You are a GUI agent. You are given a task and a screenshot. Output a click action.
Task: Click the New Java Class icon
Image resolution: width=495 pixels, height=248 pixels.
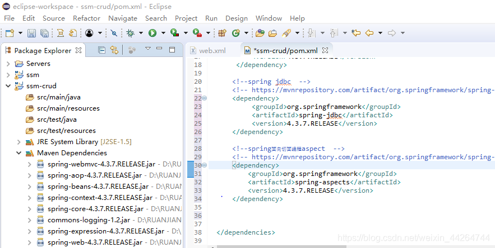tap(236, 33)
